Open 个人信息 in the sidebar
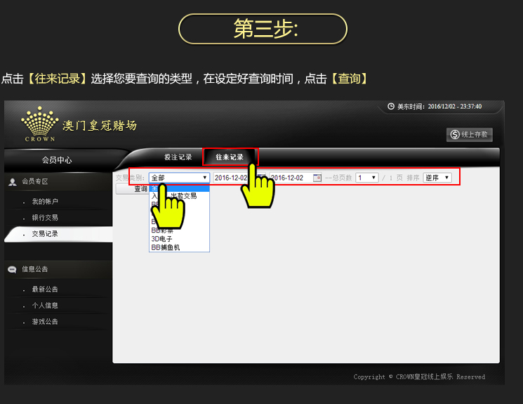523x404 pixels. 45,306
